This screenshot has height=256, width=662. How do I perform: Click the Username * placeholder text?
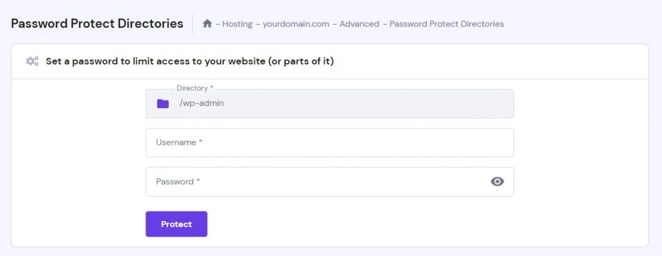(x=180, y=143)
